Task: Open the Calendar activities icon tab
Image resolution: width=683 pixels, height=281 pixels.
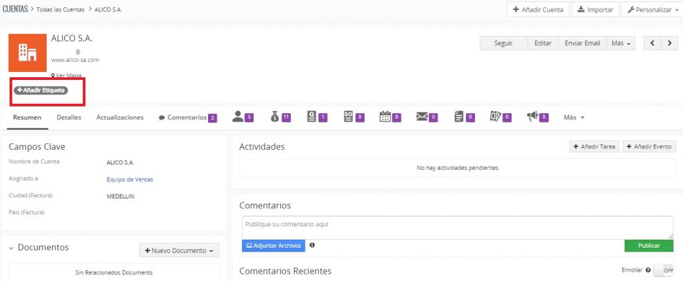Action: 385,117
